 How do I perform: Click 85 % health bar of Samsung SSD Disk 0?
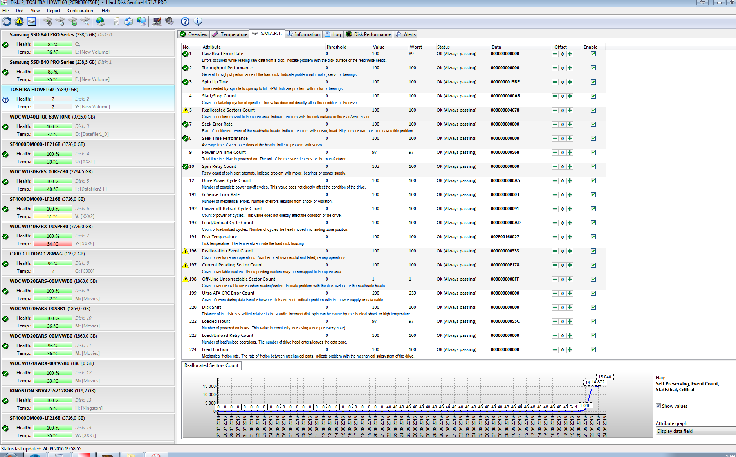click(x=53, y=44)
